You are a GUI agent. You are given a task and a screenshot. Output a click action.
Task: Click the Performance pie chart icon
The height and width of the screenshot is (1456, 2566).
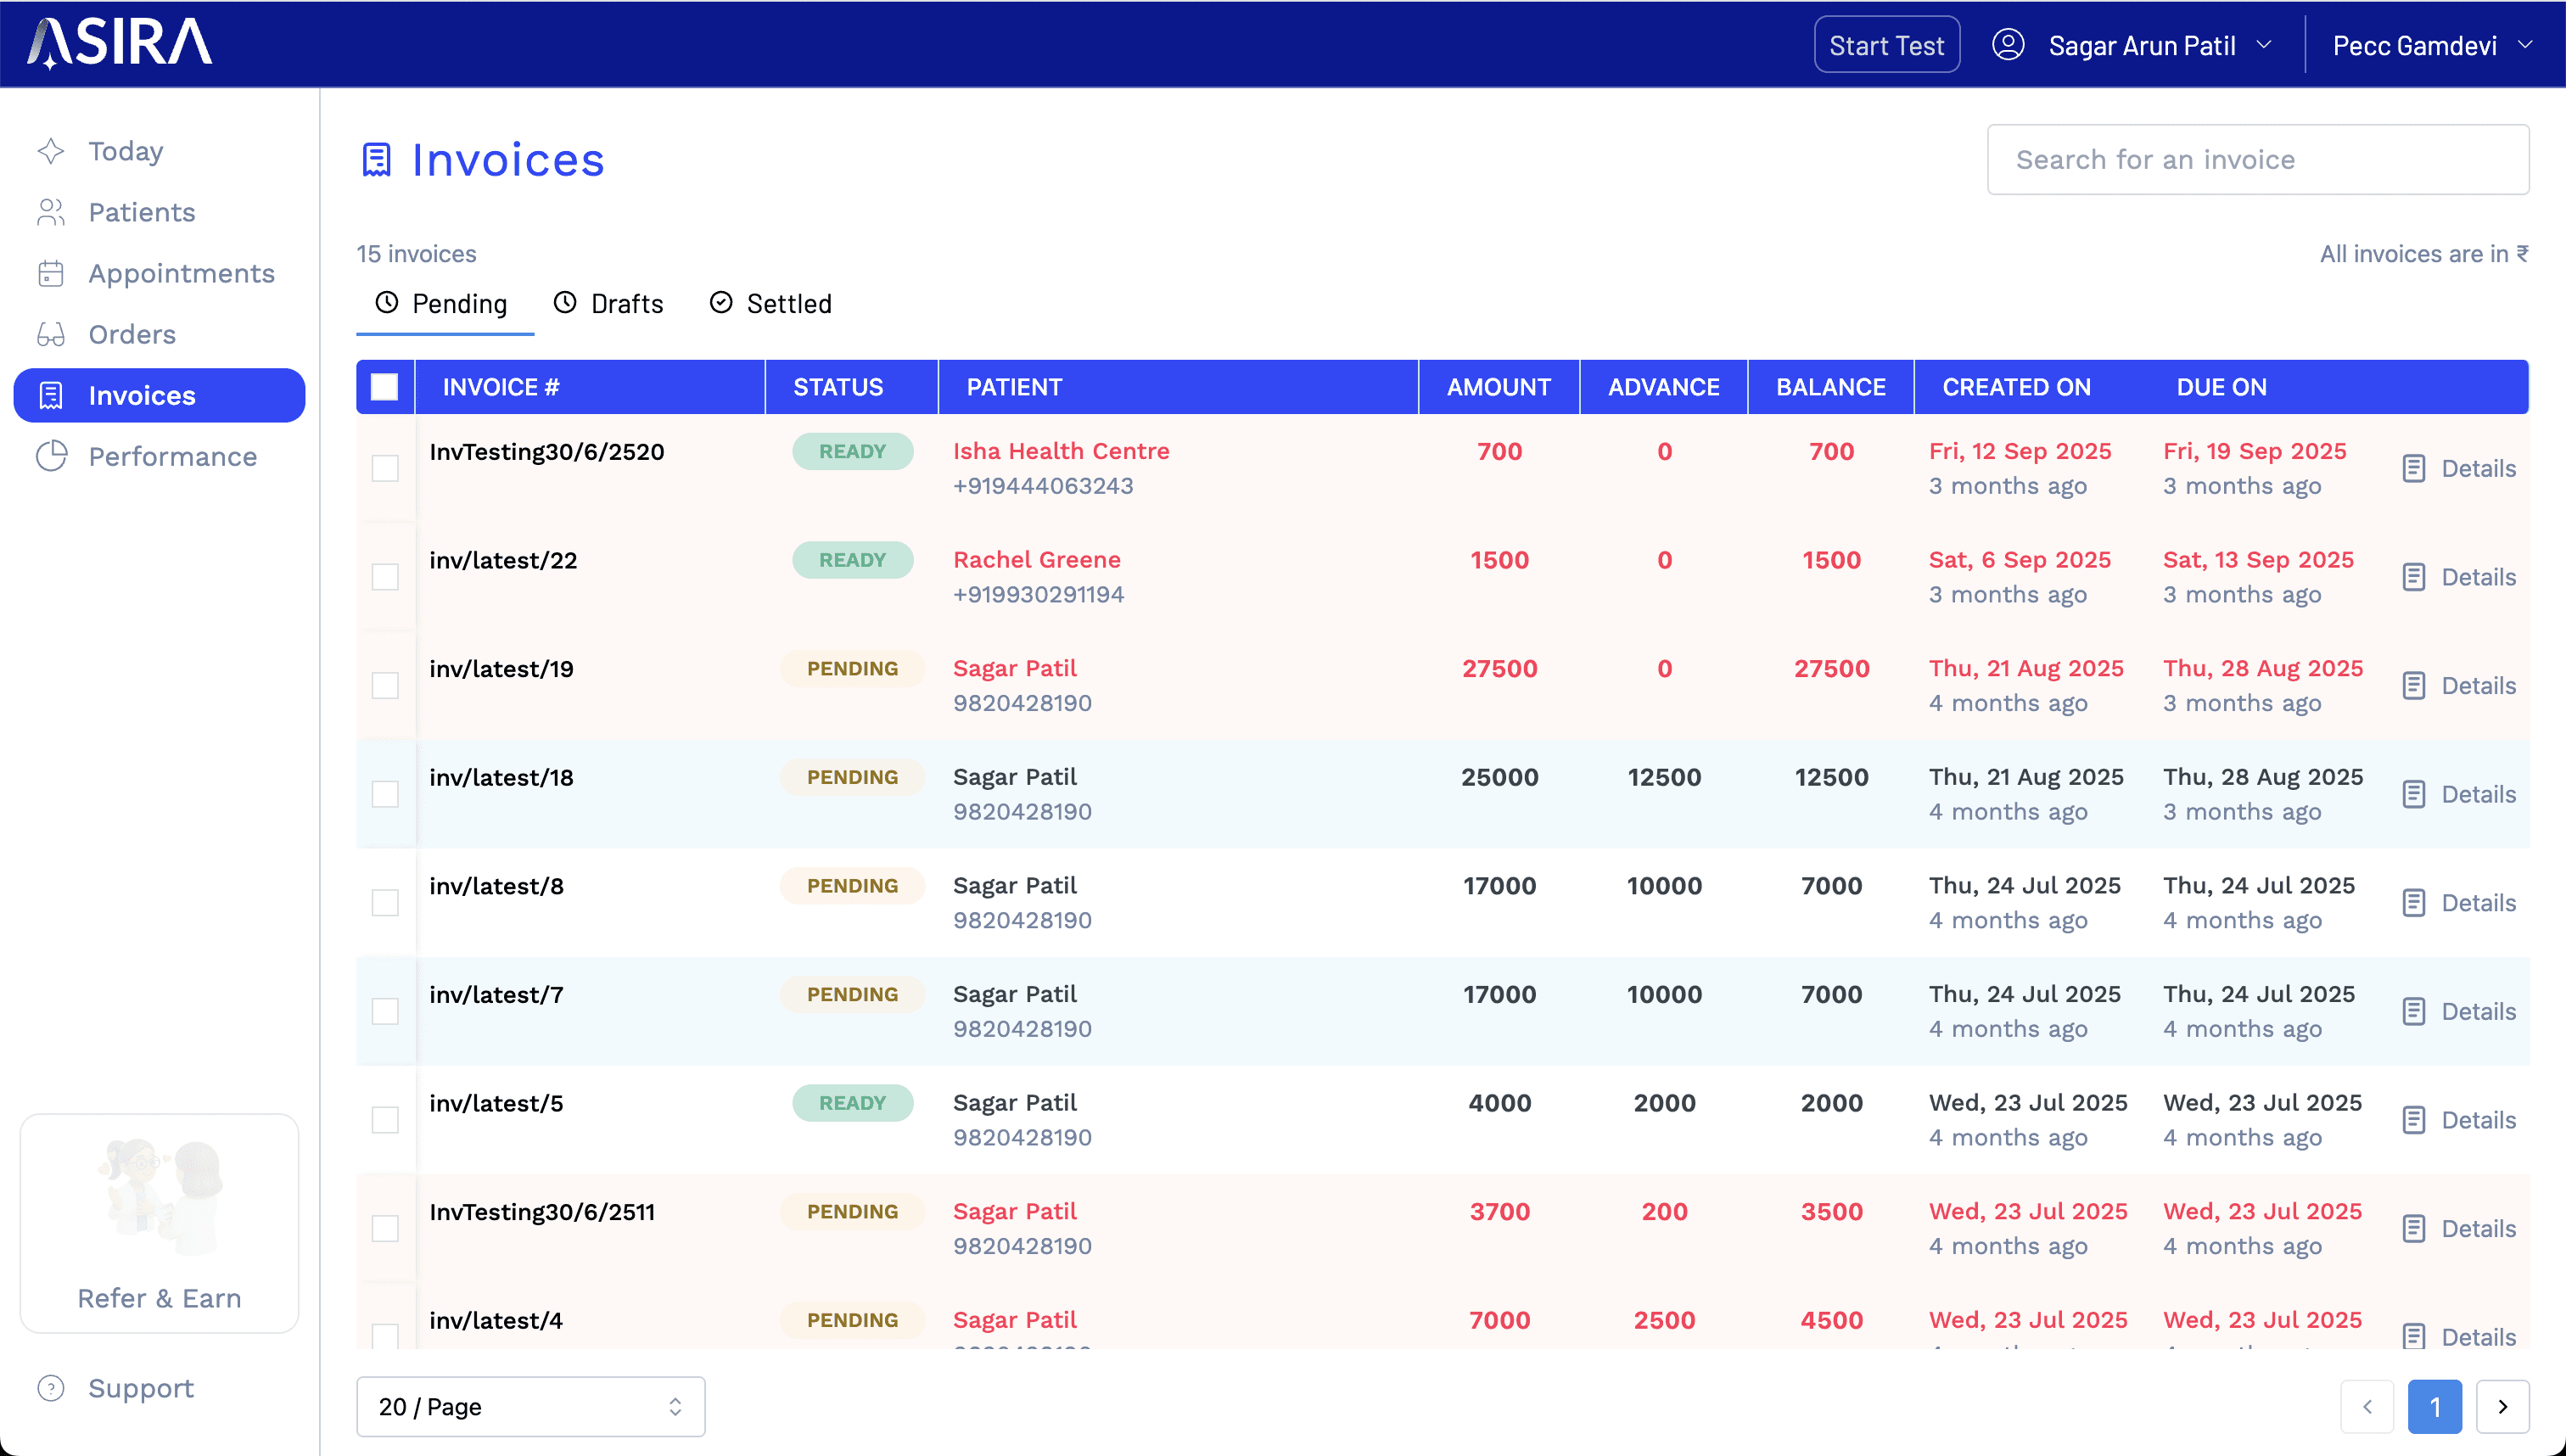51,456
